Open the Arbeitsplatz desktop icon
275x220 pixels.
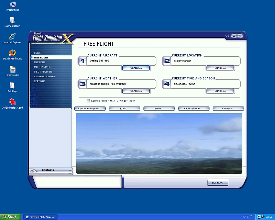(x=12, y=7)
